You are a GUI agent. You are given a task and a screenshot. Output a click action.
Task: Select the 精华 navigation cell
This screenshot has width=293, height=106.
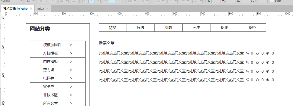pyautogui.click(x=113, y=28)
